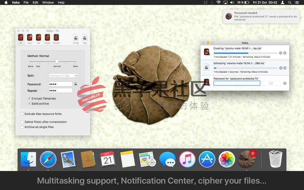Enable Archive as single files
This screenshot has width=304, height=190.
point(22,127)
